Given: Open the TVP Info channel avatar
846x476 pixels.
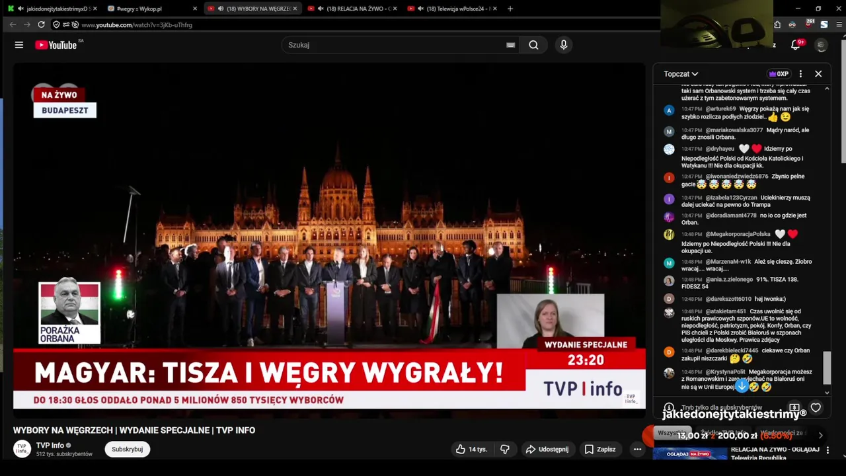Looking at the screenshot, I should click(x=22, y=449).
